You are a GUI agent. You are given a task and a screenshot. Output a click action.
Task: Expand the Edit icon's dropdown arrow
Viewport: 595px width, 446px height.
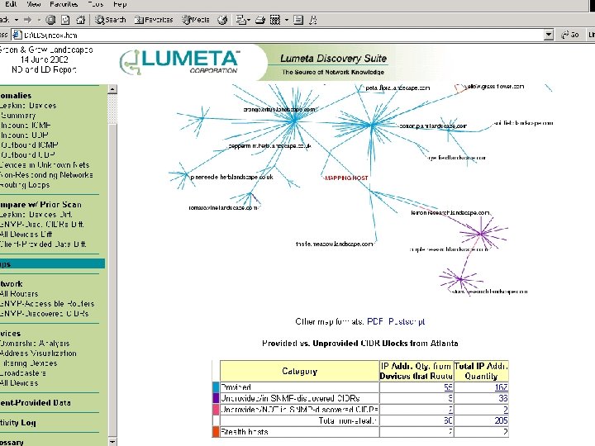[x=287, y=20]
